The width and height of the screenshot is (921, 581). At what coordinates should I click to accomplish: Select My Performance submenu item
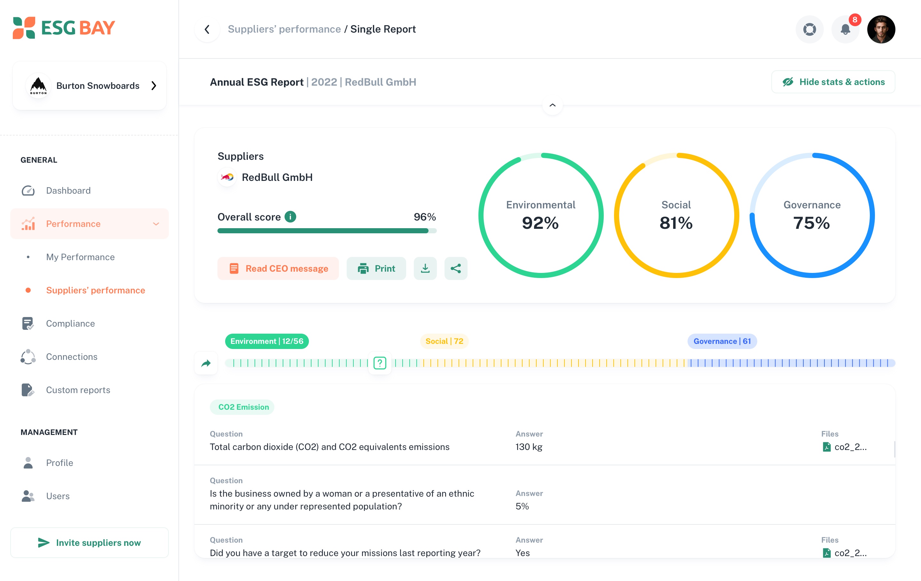[80, 257]
